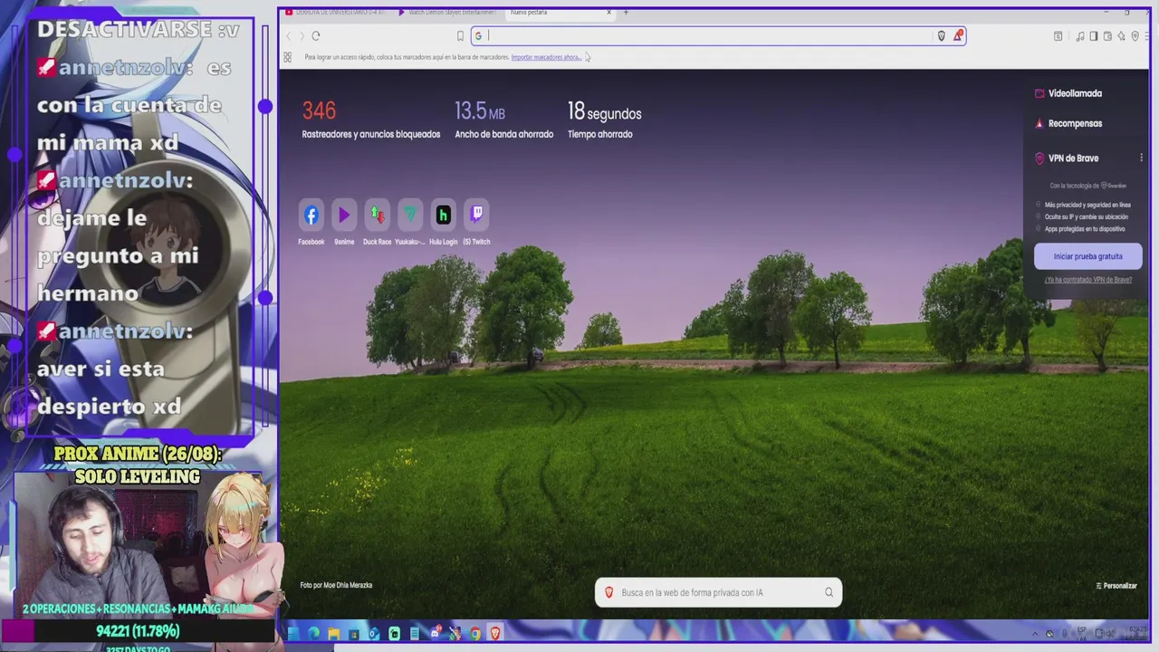The height and width of the screenshot is (652, 1159).
Task: Open the Personalizar customize button
Action: click(1116, 586)
